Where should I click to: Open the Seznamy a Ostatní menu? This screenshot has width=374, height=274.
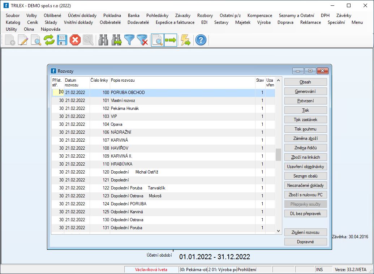click(x=296, y=16)
